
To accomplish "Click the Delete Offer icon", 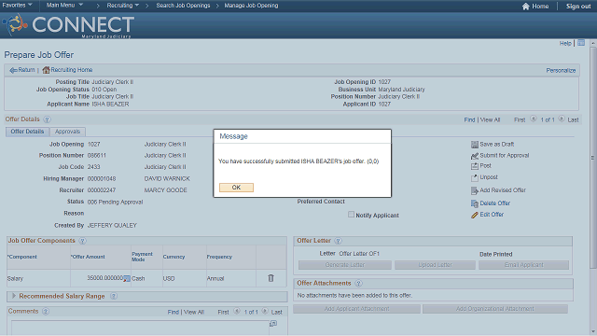I will (475, 203).
